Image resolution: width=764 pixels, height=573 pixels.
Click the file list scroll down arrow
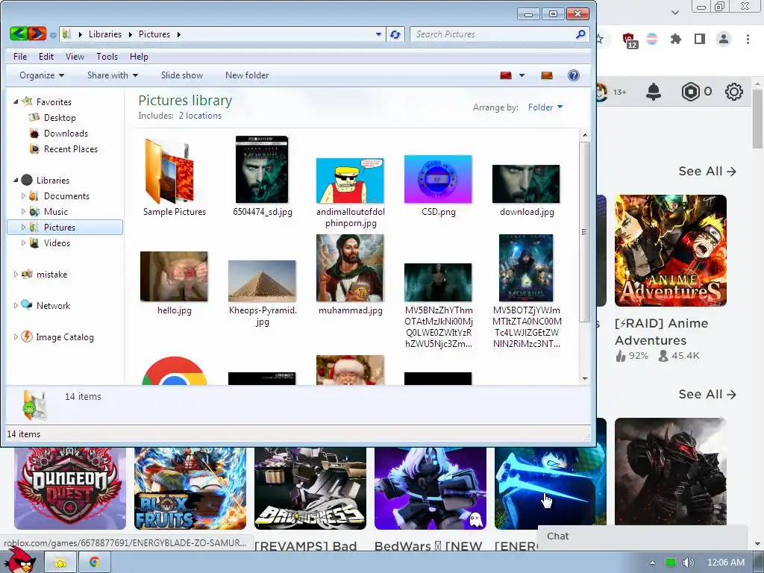(585, 378)
